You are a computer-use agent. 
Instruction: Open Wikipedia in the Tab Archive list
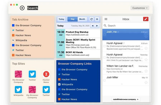[21, 40]
